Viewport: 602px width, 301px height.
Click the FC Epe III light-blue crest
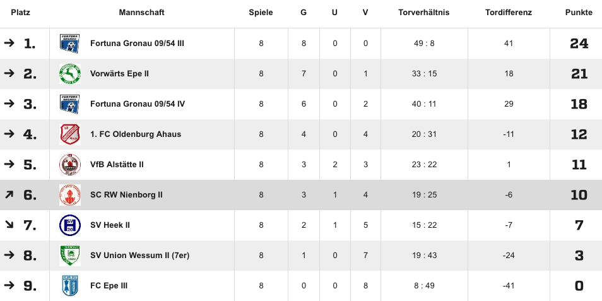[70, 286]
